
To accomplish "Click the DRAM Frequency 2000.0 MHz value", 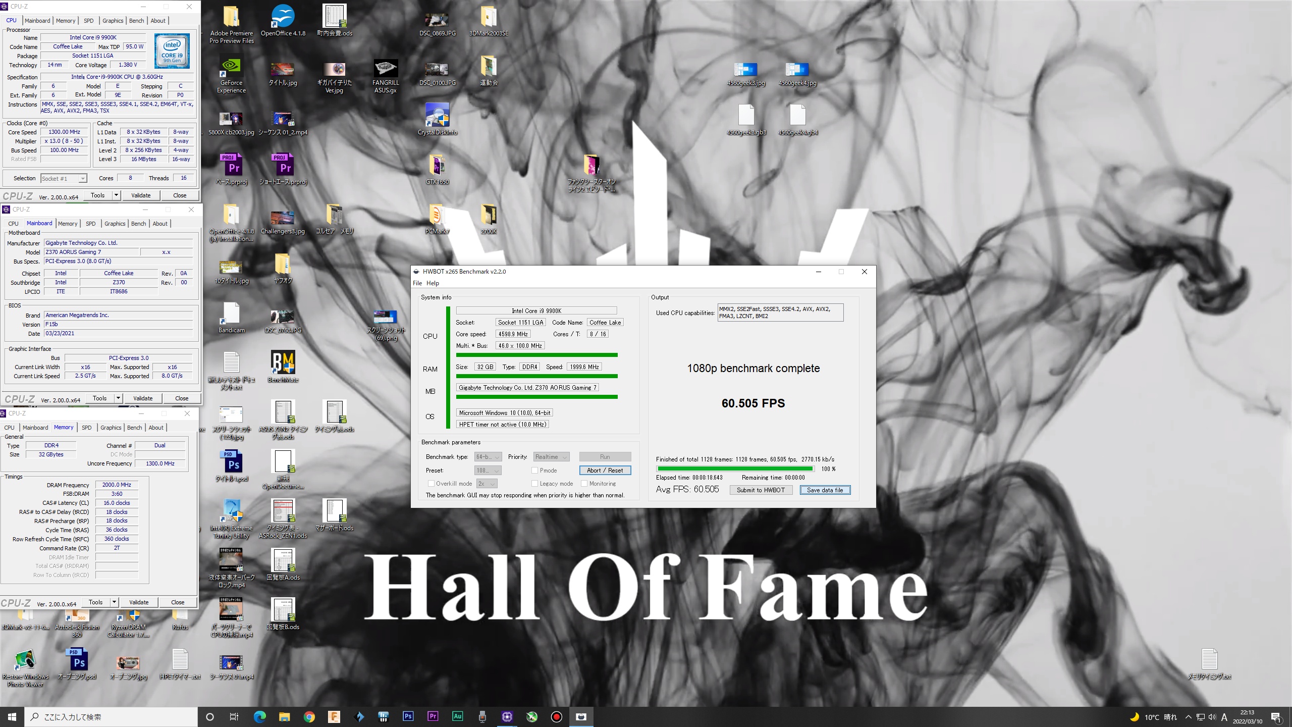I will pyautogui.click(x=117, y=485).
